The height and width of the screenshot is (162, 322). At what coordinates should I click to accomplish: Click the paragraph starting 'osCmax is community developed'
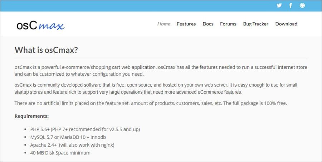pos(156,89)
